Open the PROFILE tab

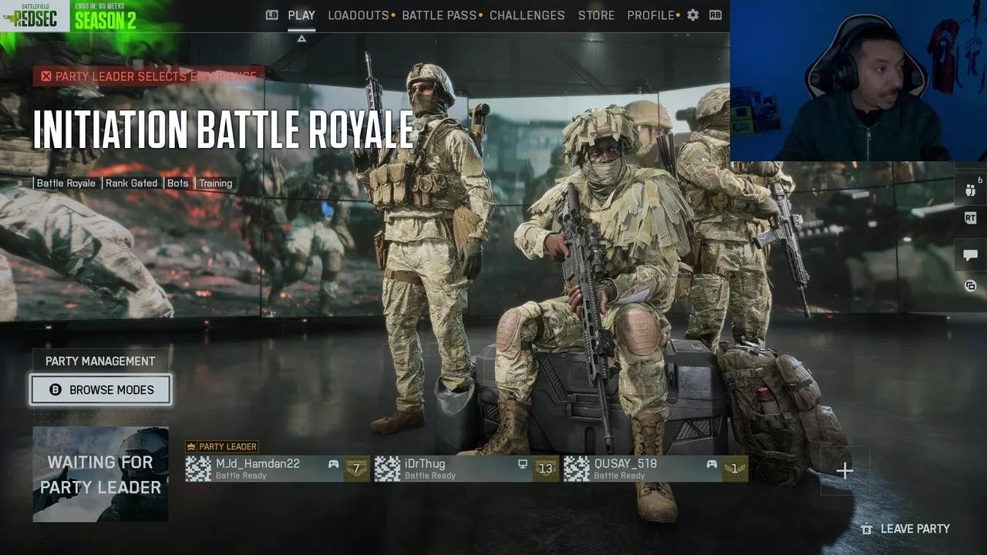[651, 15]
